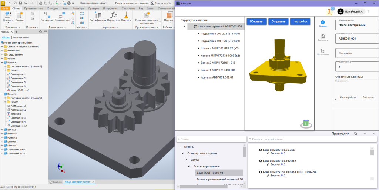This screenshot has height=190, width=379.
Task: Select marker for Болт В2М52х160.109.35Х ГОСТ 10602-94
Action: coord(260,172)
